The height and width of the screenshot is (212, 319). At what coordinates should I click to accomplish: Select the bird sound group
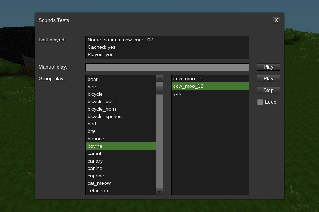coord(121,124)
